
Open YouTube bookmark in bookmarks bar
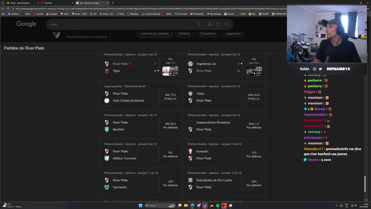coord(38,14)
